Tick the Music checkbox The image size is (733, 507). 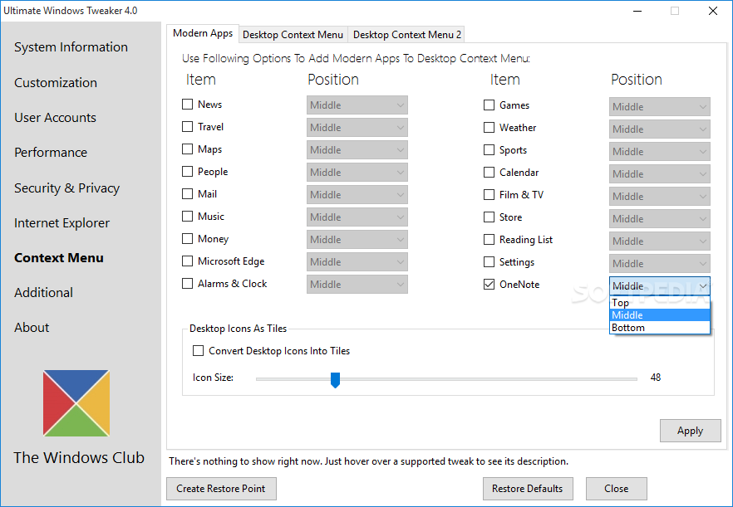(x=188, y=216)
